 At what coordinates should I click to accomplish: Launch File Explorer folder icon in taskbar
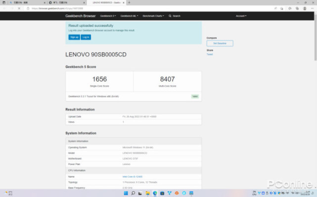(147, 193)
